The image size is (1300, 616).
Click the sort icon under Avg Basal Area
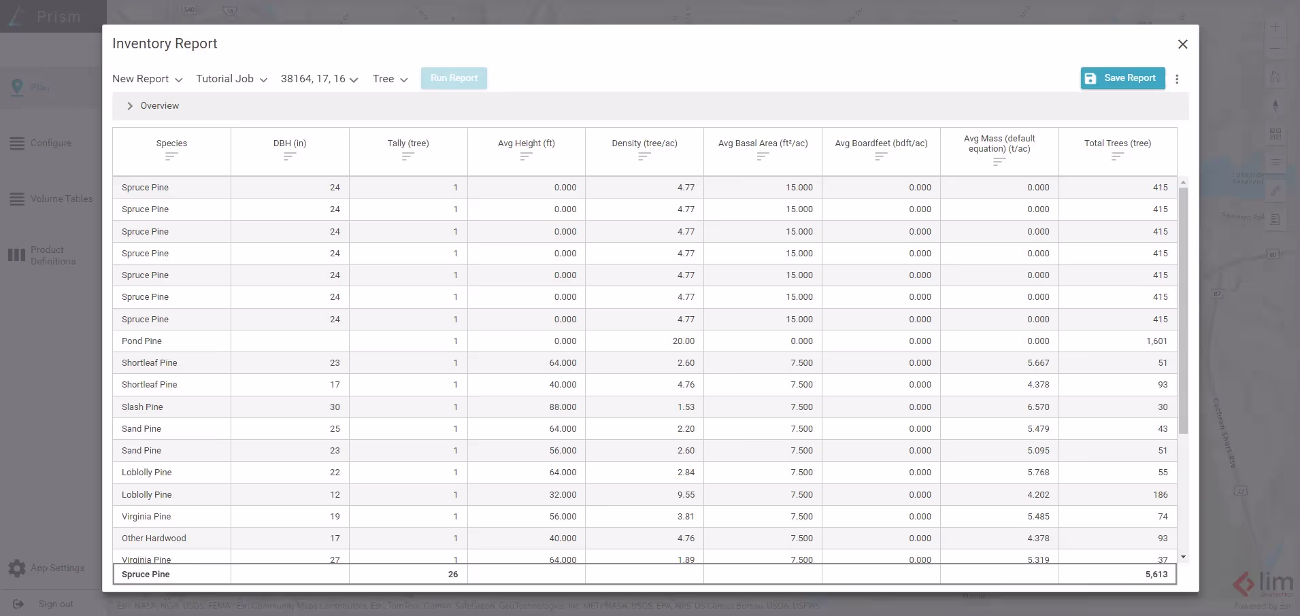click(763, 156)
